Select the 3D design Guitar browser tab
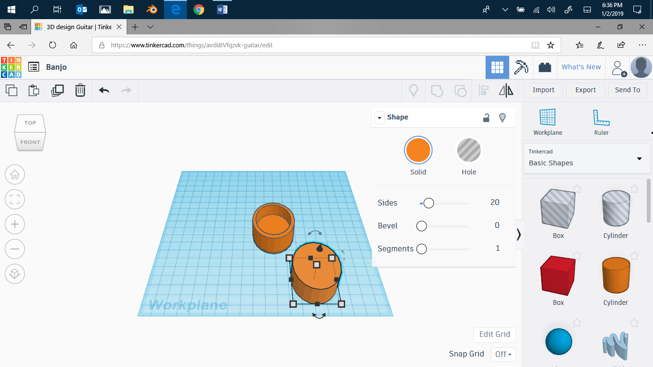This screenshot has height=367, width=653. [x=79, y=27]
